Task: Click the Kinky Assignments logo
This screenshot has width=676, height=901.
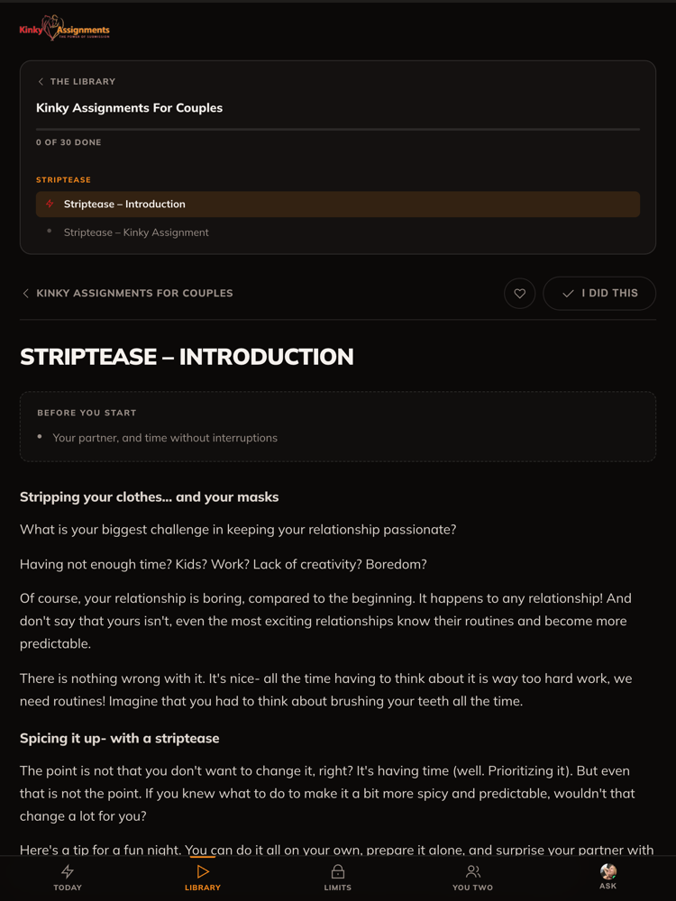Action: point(64,28)
